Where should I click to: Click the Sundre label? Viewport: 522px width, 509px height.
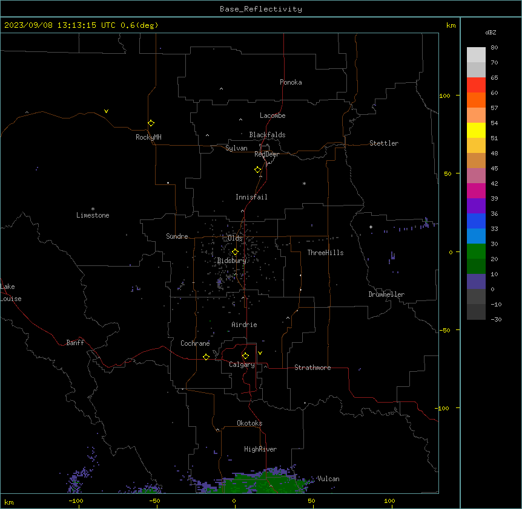(177, 236)
